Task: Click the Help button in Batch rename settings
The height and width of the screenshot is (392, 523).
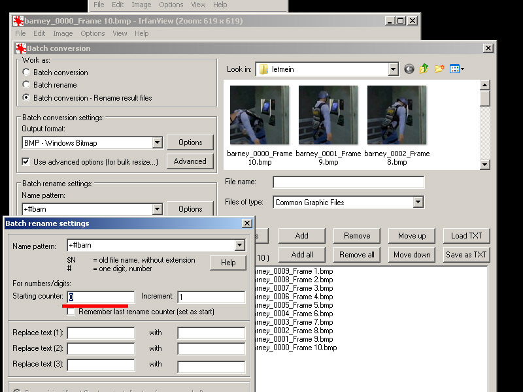Action: coord(228,263)
